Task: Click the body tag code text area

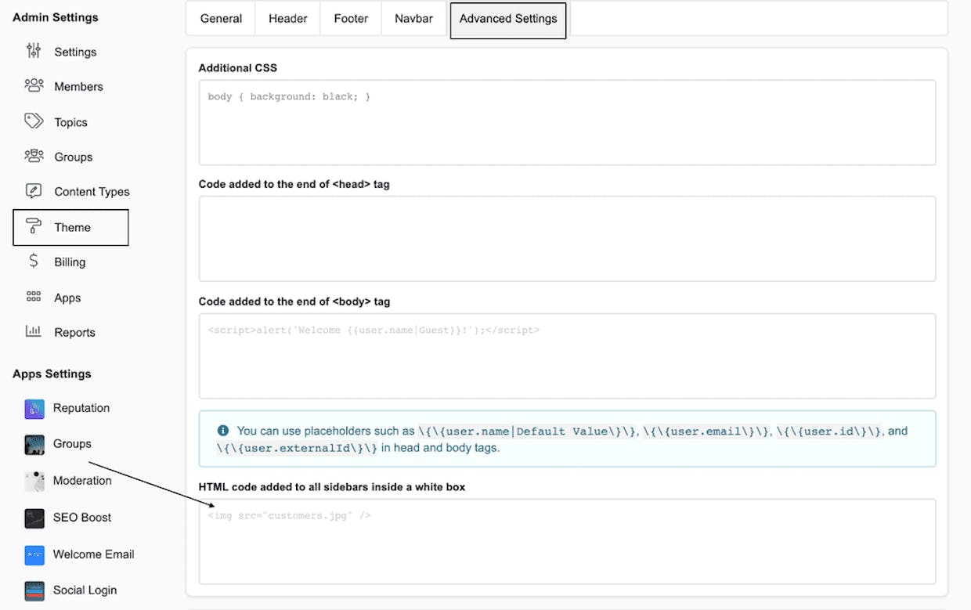Action: coord(567,356)
